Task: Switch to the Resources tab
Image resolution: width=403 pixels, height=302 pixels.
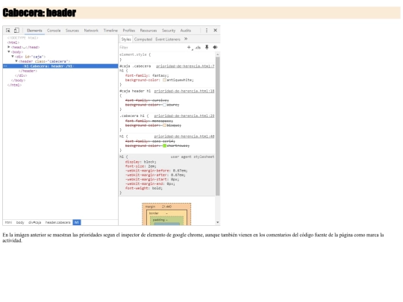Action: (149, 31)
